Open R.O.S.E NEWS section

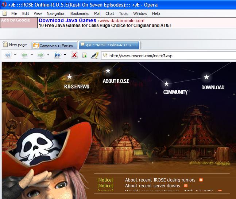(77, 86)
